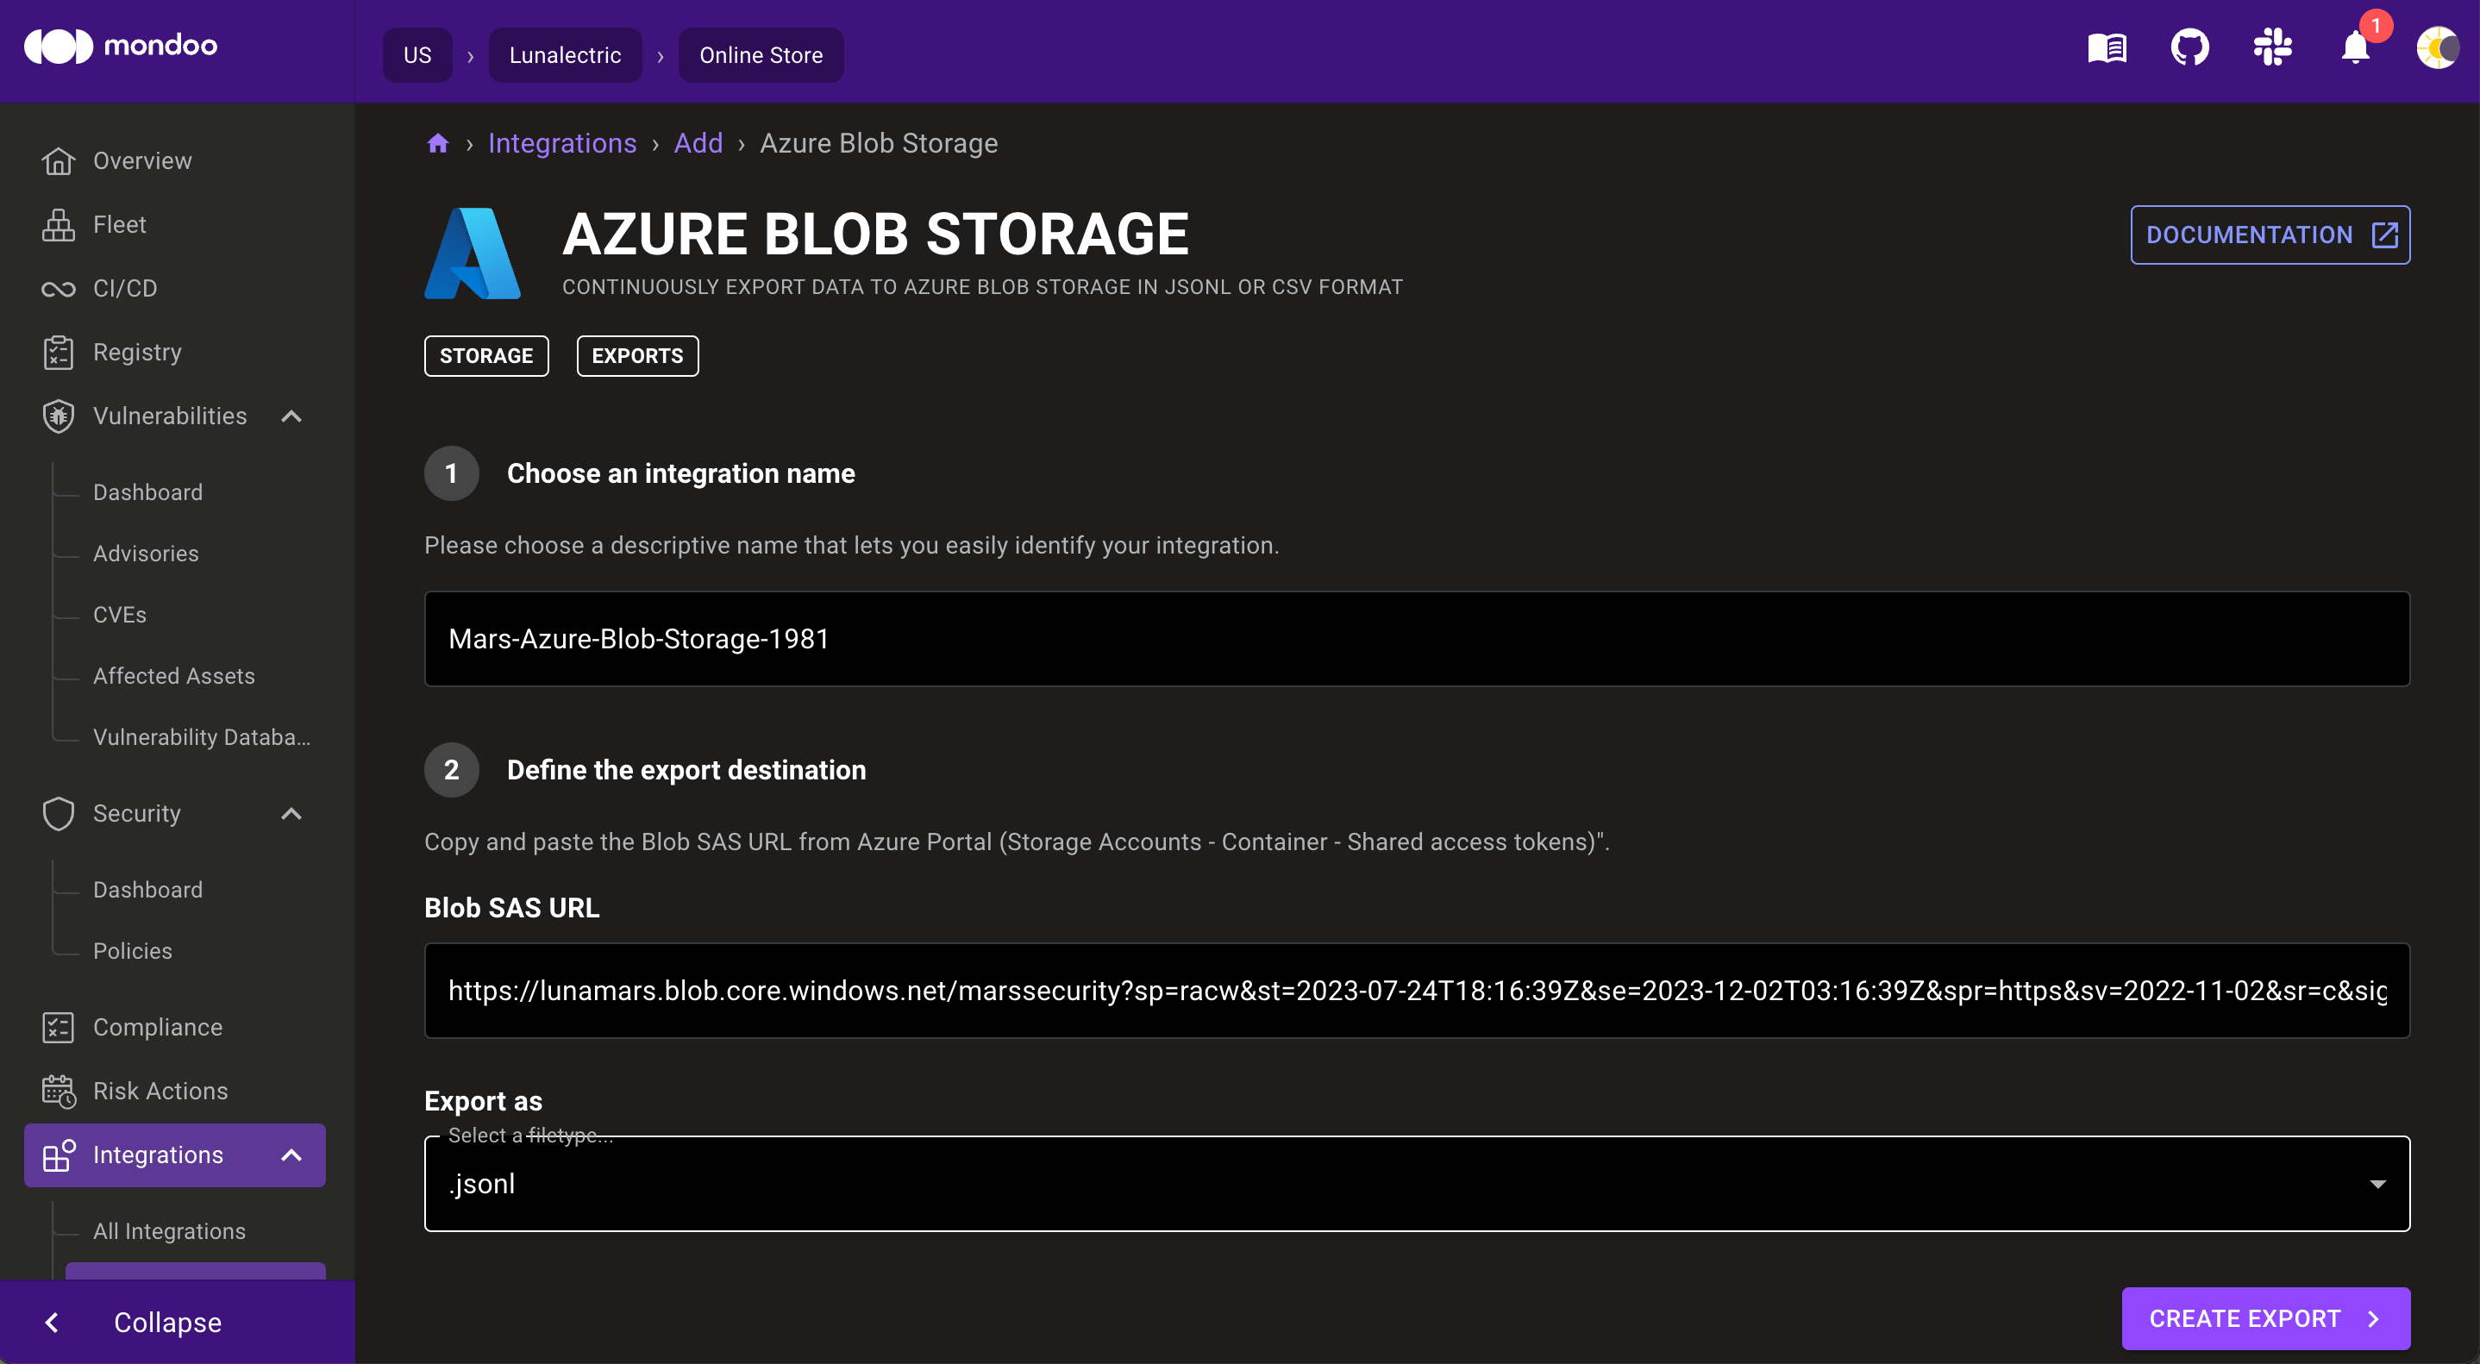
Task: Click the Compliance icon
Action: [57, 1026]
